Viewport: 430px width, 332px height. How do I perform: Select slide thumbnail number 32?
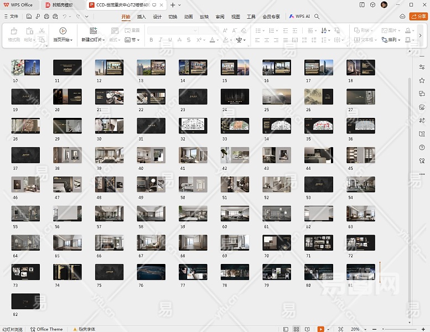point(193,125)
